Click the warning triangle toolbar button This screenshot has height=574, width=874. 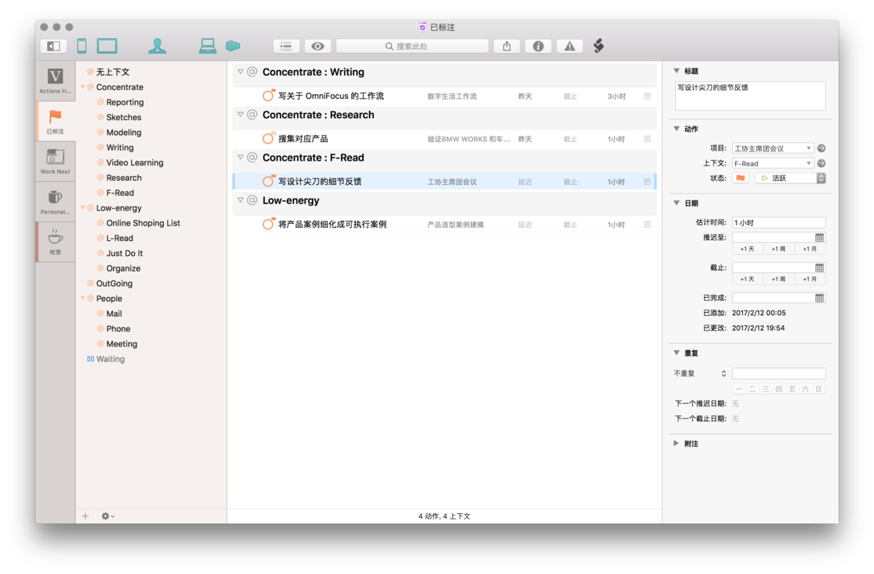570,46
